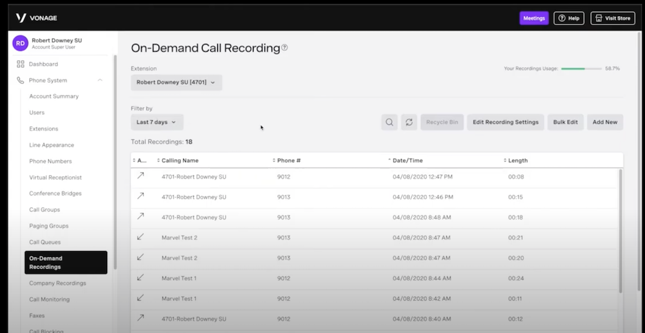Image resolution: width=645 pixels, height=333 pixels.
Task: Select On-Demand Recordings in the sidebar
Action: [x=66, y=263]
